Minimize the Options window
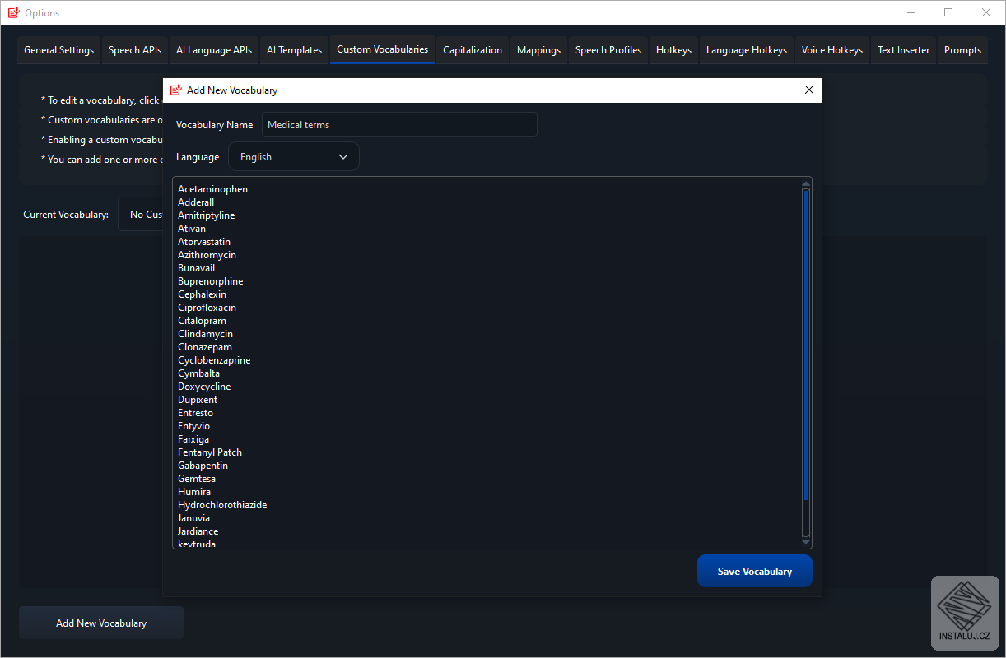 [911, 12]
